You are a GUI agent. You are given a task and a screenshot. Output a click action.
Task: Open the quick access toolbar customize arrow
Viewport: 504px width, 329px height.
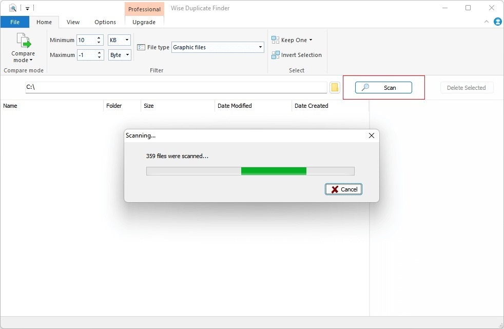pos(28,8)
